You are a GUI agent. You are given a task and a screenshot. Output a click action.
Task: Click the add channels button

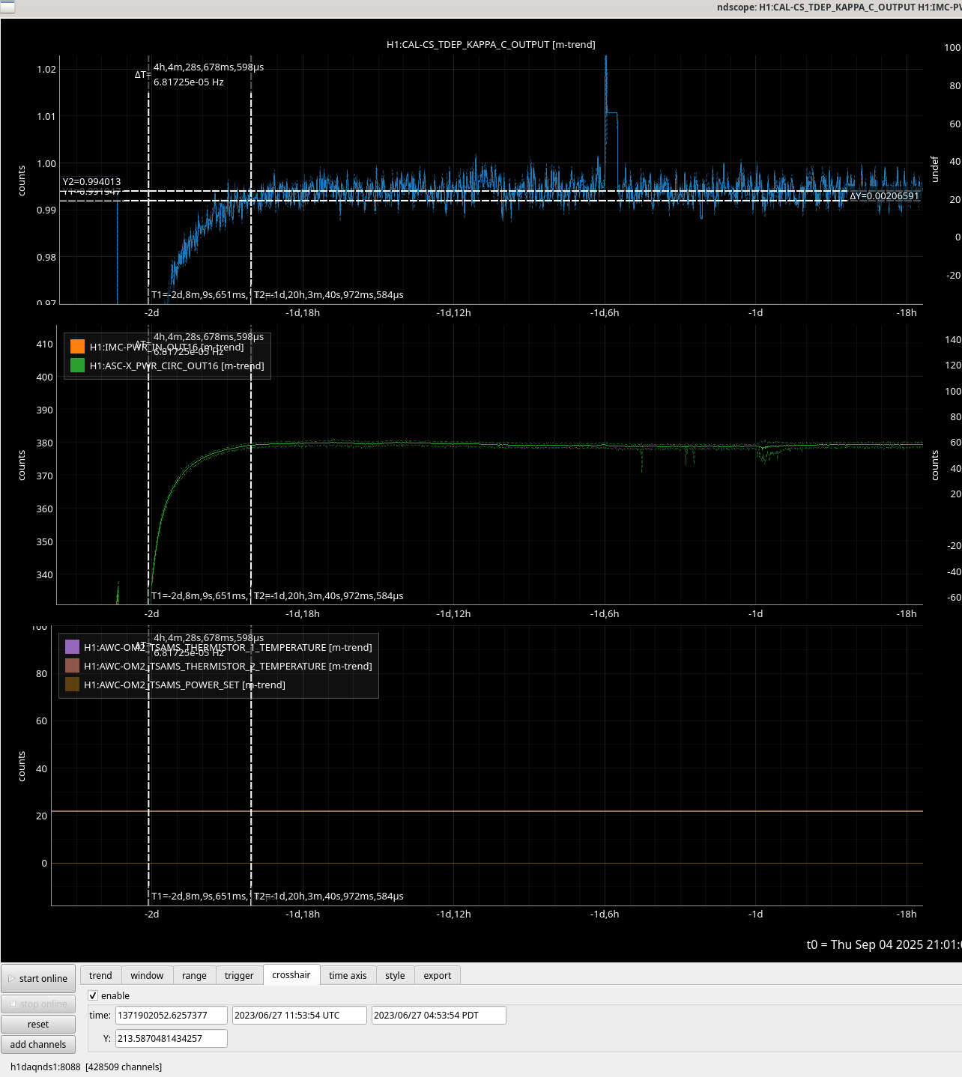[38, 1044]
